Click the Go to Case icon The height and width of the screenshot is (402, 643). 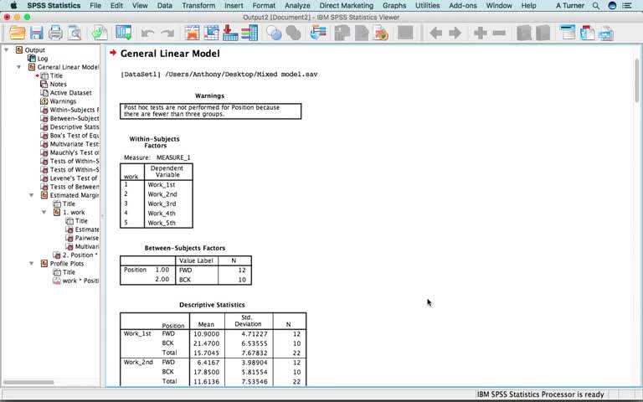211,33
